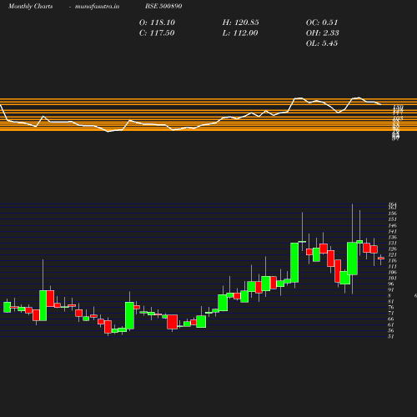Viewport: 417px width, 417px height.
Task: Click the tall green candle spanning 96 to 131
Action: click(294, 263)
